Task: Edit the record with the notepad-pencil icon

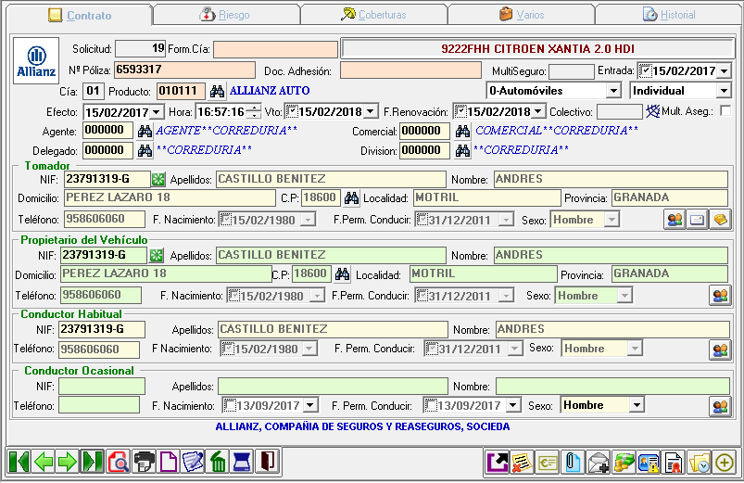Action: pyautogui.click(x=193, y=462)
